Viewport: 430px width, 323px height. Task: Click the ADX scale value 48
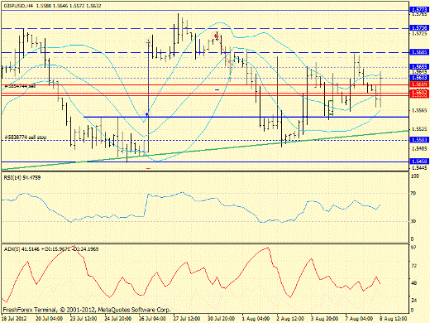click(x=413, y=283)
